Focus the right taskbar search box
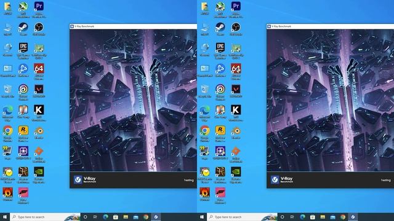 (242, 217)
